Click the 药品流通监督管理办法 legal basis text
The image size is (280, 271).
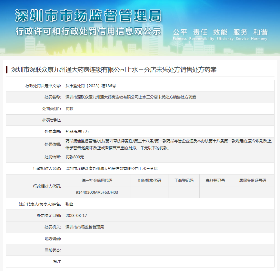(169, 144)
